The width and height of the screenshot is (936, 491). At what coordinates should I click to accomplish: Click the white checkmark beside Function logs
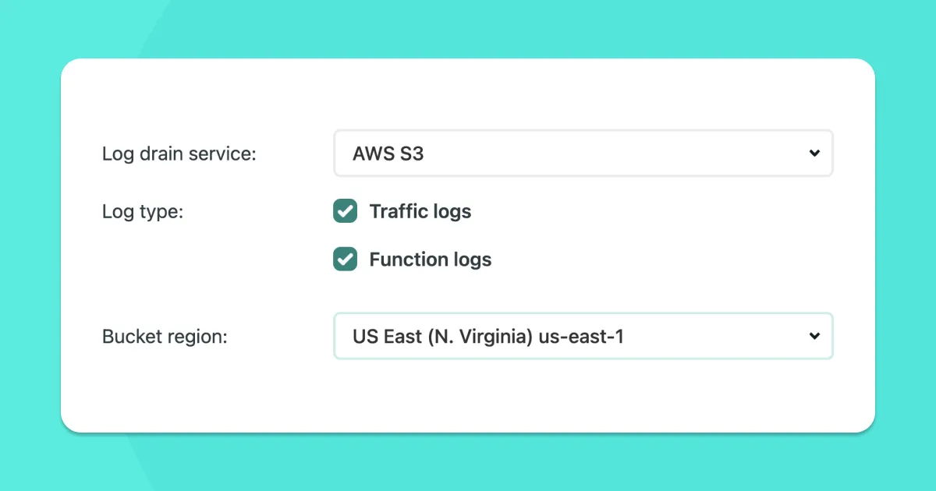345,260
